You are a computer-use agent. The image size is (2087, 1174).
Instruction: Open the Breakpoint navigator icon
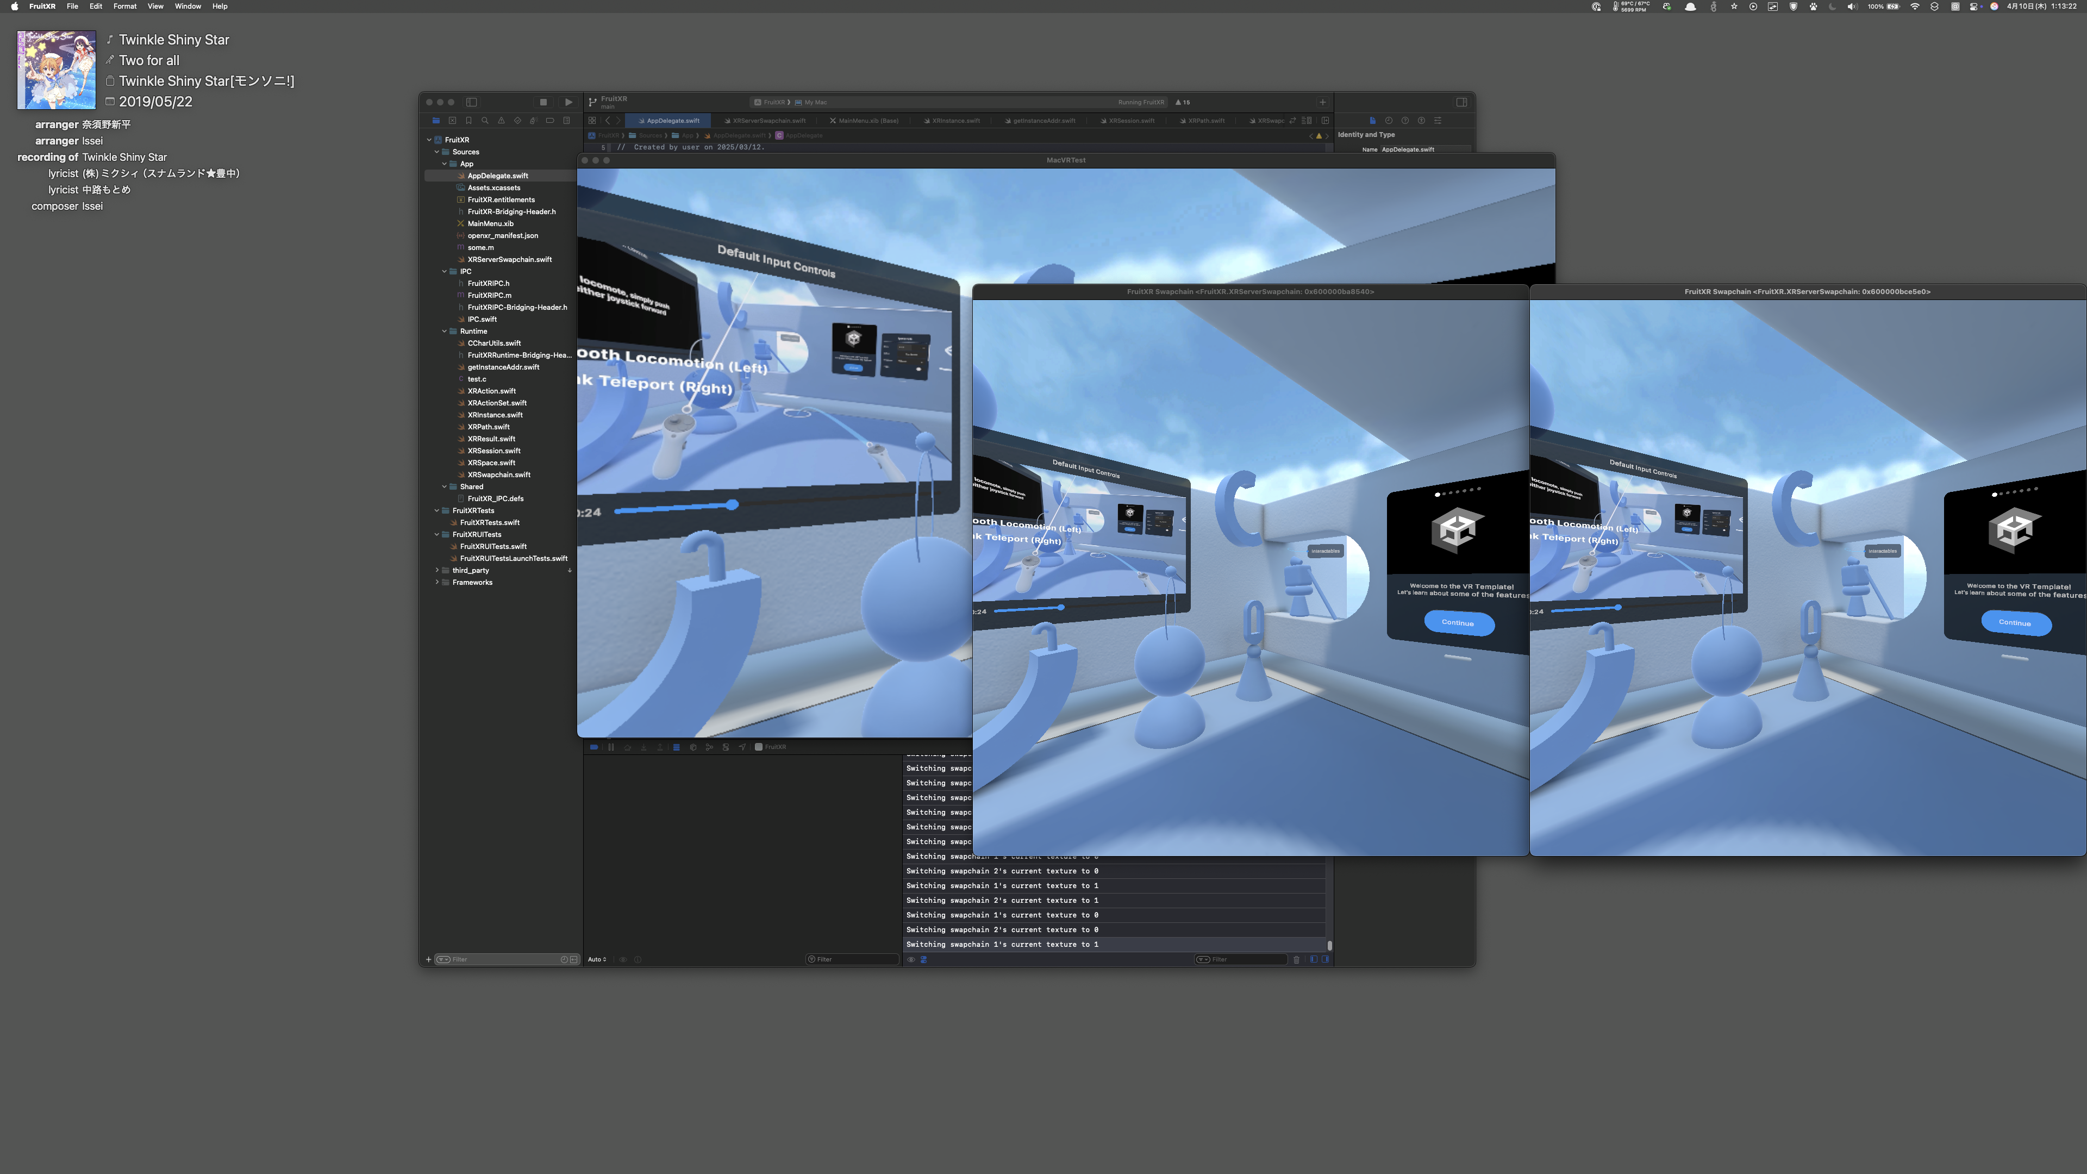[x=550, y=121]
